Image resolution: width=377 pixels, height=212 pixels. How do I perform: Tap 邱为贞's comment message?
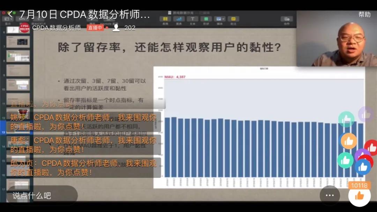(x=83, y=168)
